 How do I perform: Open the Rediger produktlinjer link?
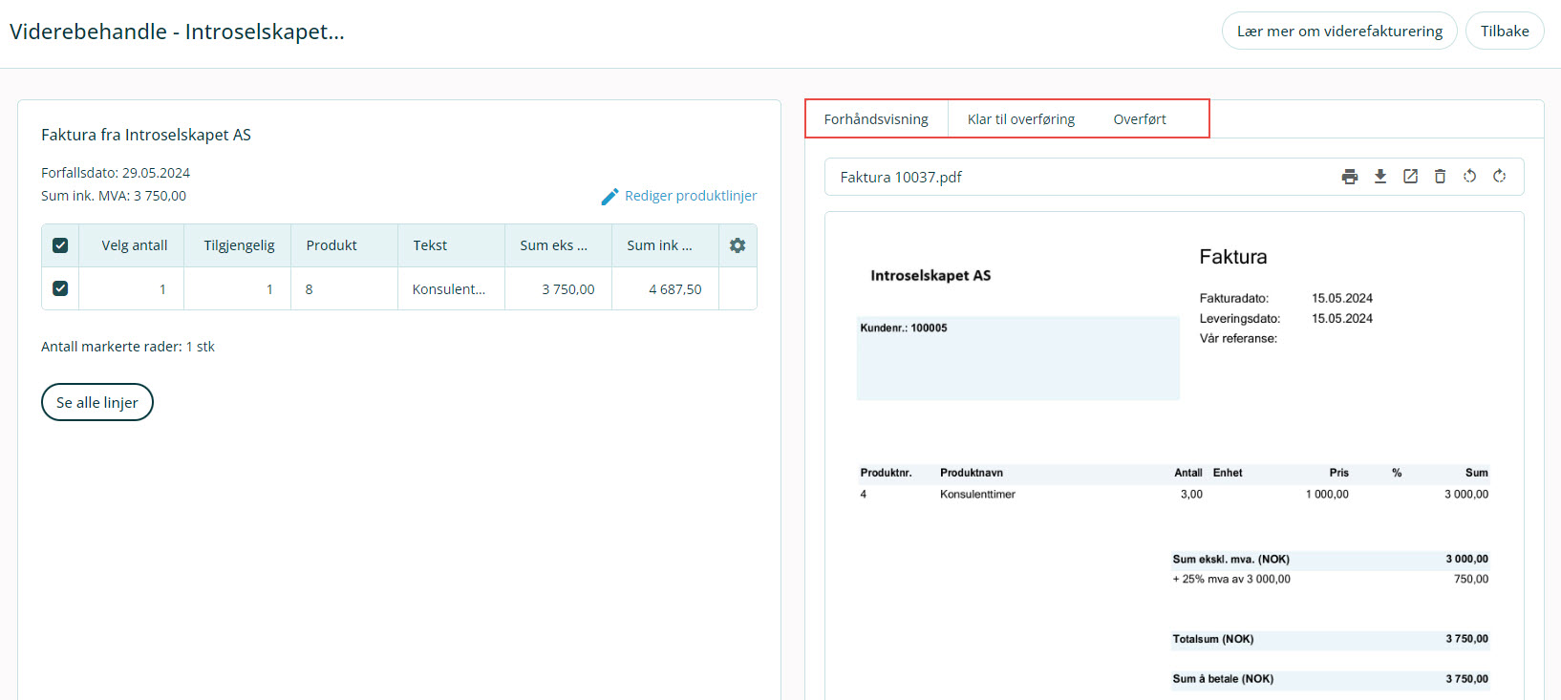point(690,196)
